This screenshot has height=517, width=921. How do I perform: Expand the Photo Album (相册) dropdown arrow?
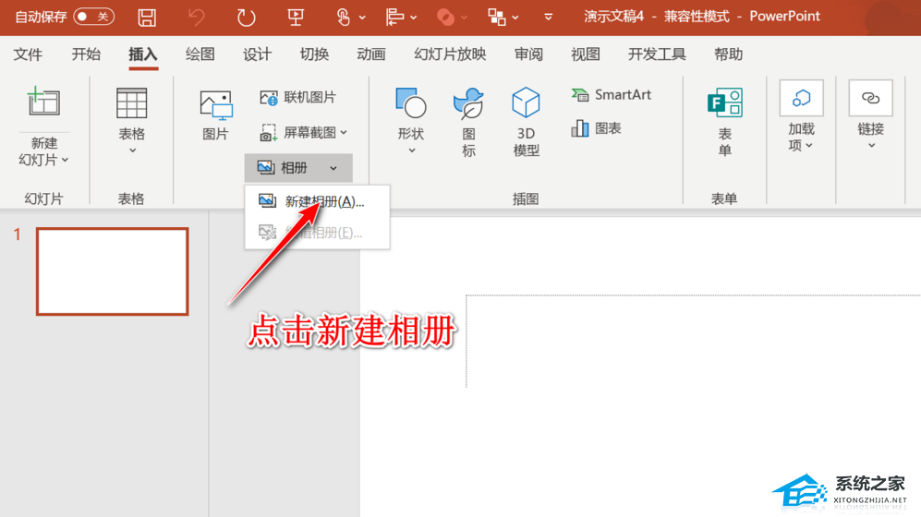[333, 168]
